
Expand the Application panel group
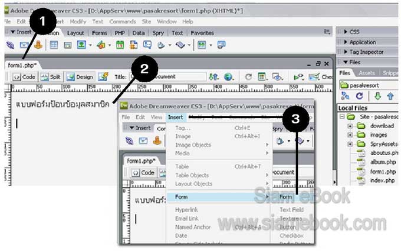tap(346, 42)
